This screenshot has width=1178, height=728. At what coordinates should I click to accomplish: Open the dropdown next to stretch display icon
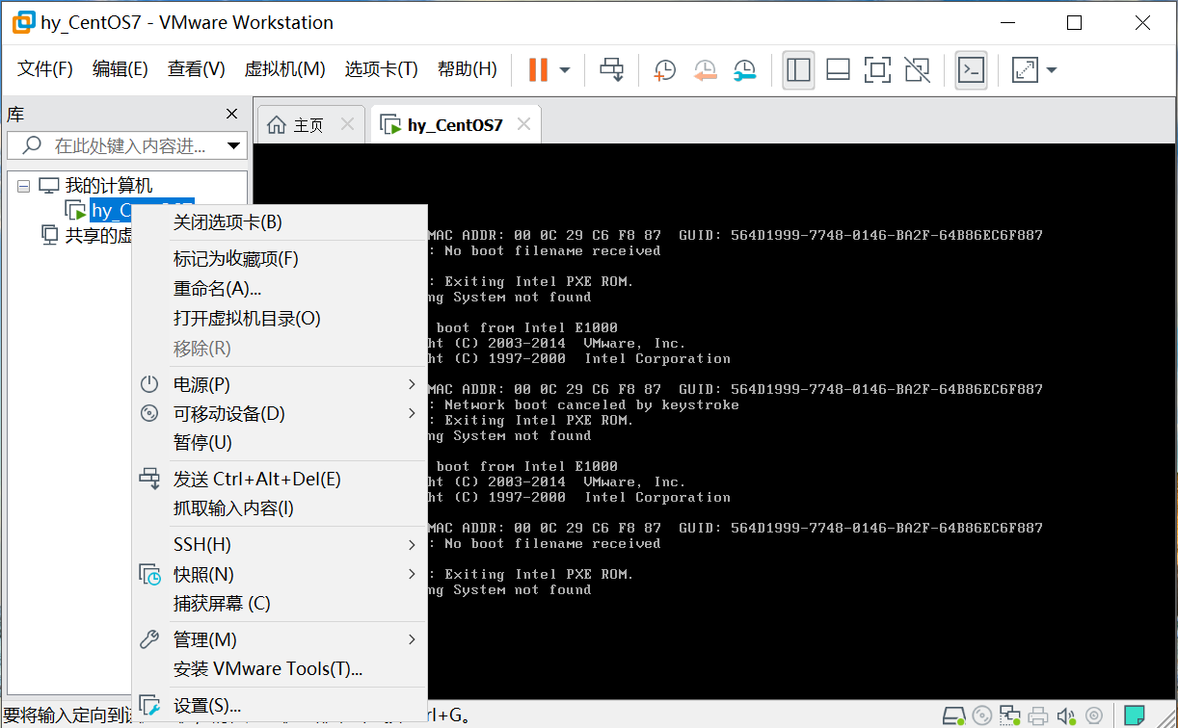(x=1052, y=70)
